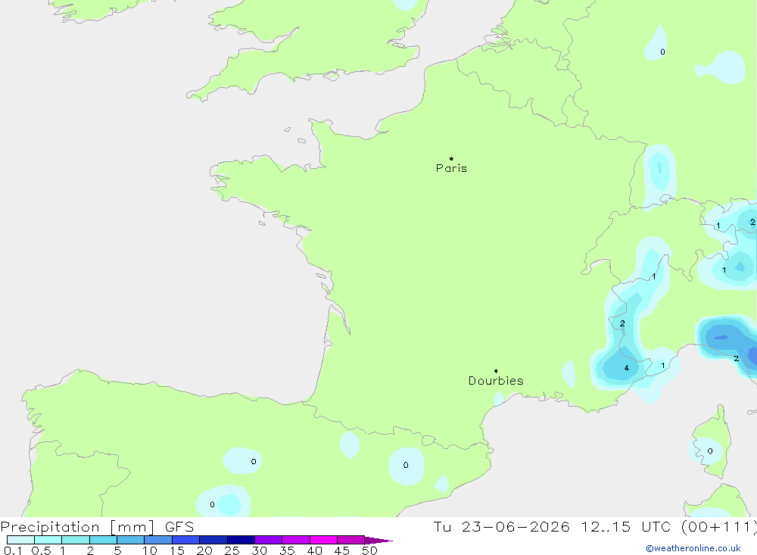Select the 2 to 5 mm legend swatch
This screenshot has height=555, width=757.
(103, 540)
